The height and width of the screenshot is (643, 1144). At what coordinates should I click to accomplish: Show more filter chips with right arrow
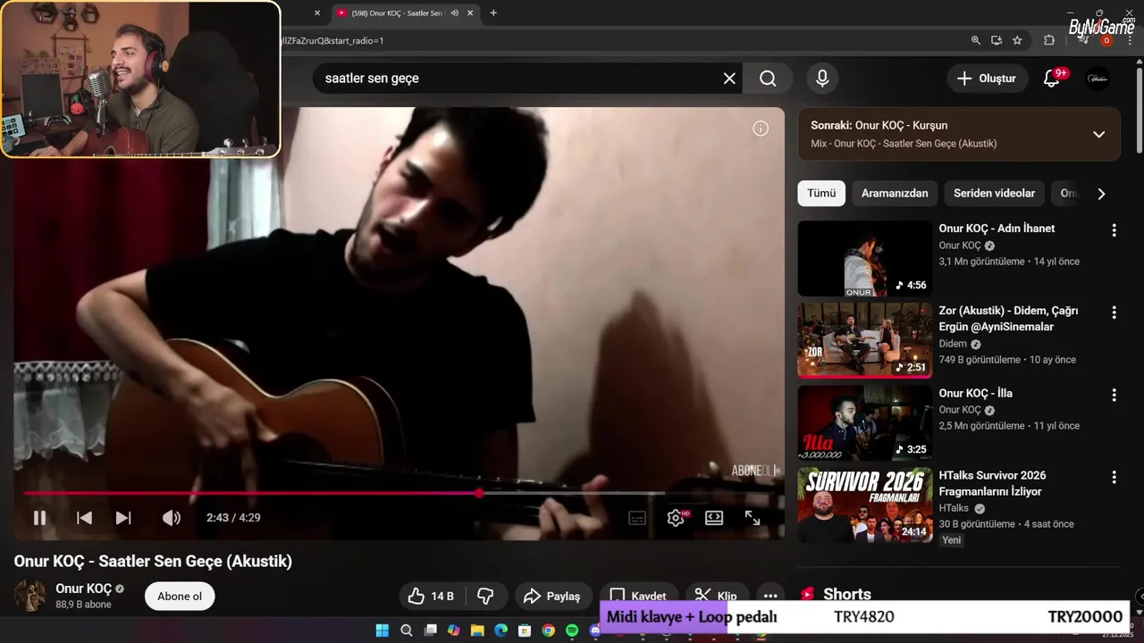coord(1101,194)
